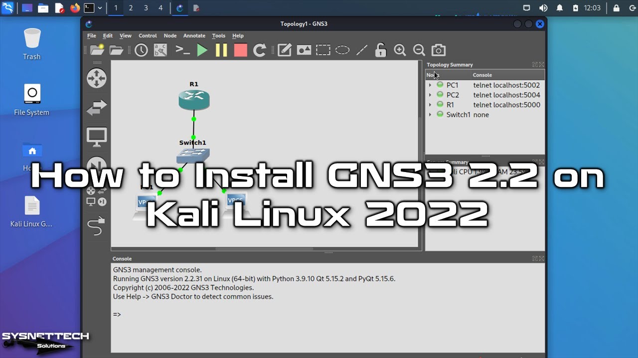The image size is (638, 358).
Task: Click 'telnet localhost:5000' console entry
Action: pos(506,105)
